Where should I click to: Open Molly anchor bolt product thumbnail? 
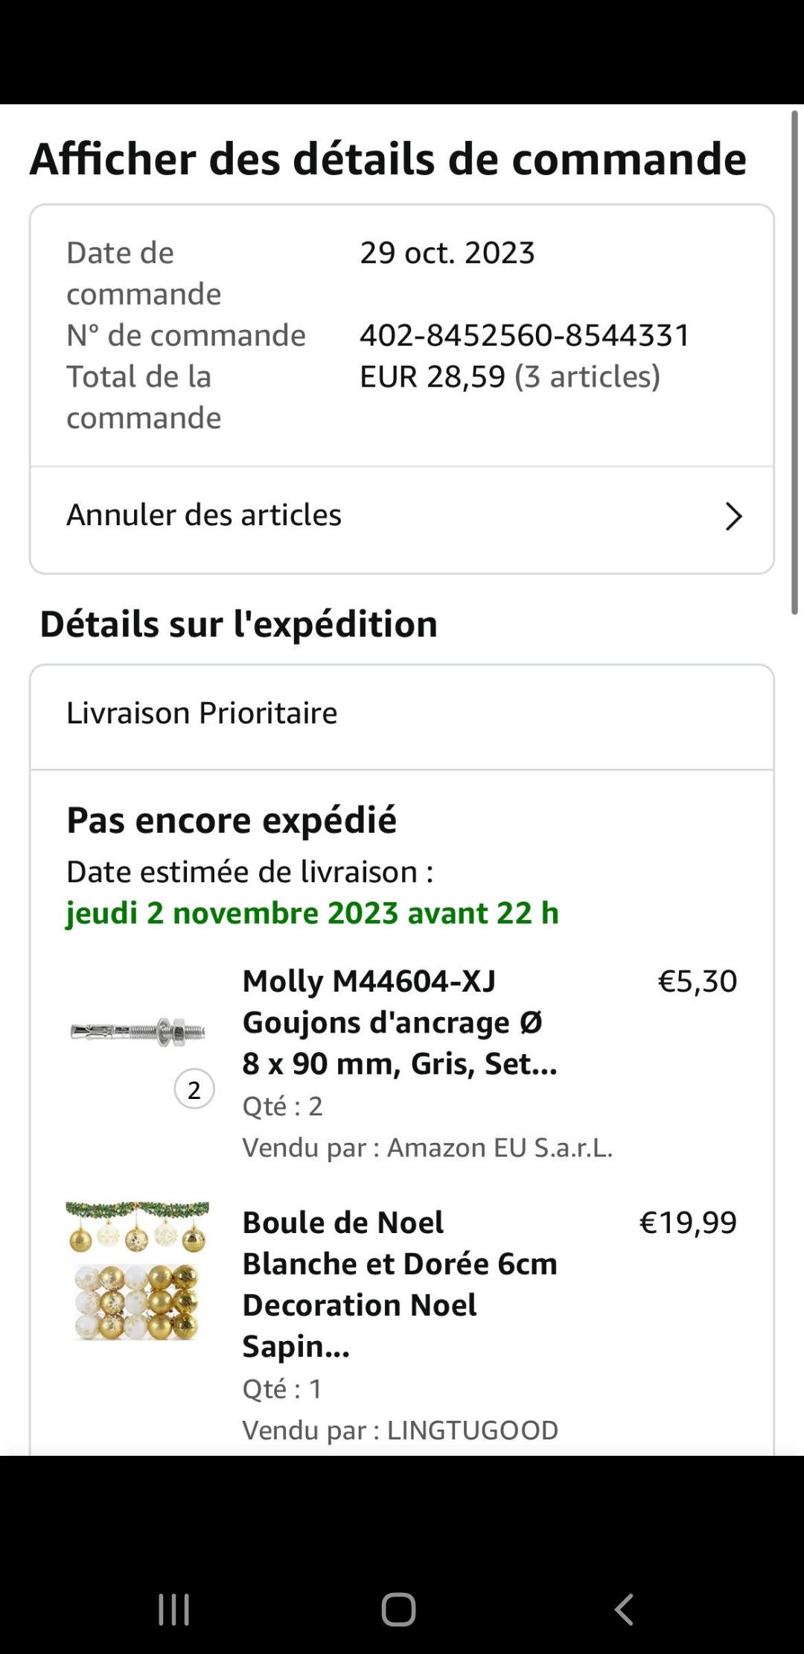138,1032
